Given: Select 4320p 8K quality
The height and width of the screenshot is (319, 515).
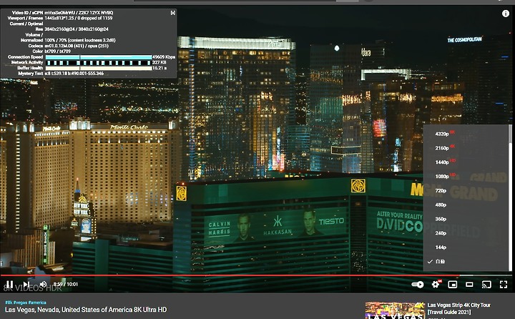Looking at the screenshot, I should tap(466, 134).
